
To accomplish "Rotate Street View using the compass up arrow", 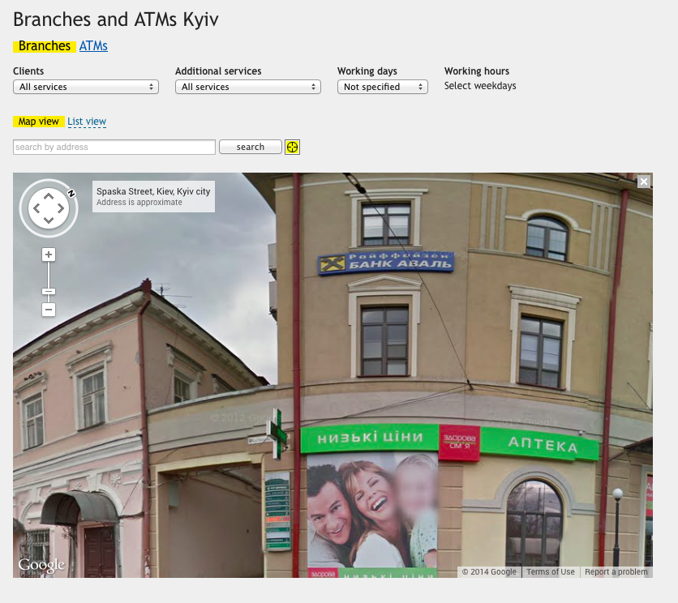I will tap(49, 196).
